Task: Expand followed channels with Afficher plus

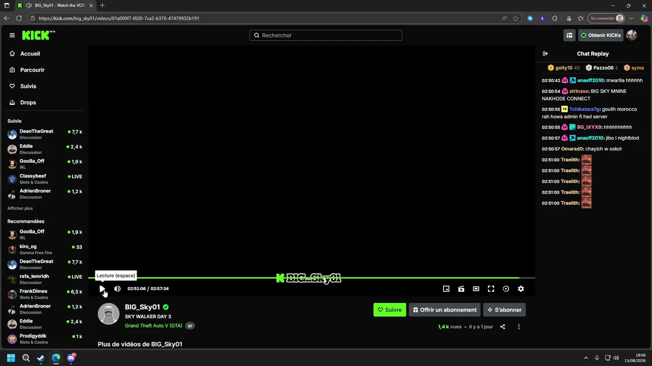Action: pos(20,208)
